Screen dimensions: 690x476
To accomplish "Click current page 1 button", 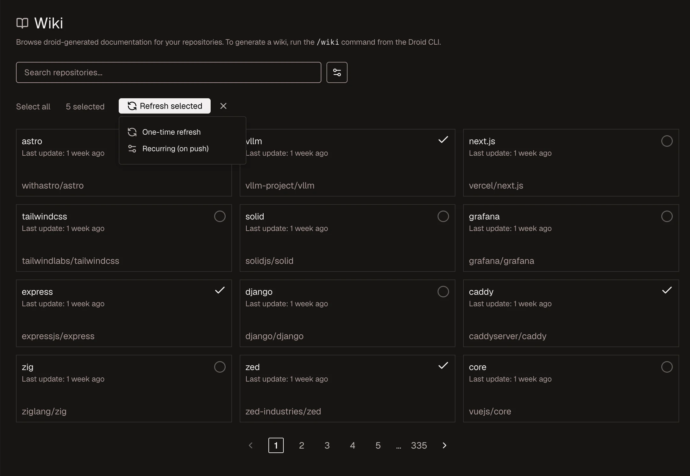I will click(x=276, y=445).
